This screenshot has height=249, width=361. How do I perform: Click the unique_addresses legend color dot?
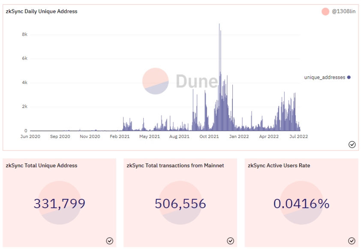coord(349,78)
